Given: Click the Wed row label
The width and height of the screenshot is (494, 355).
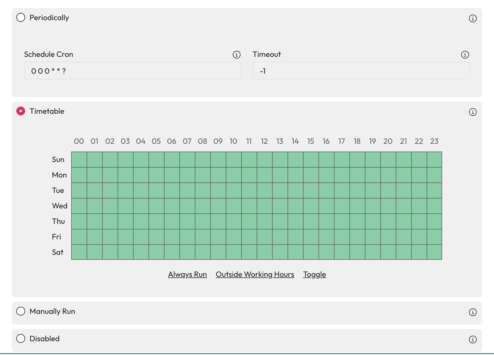Looking at the screenshot, I should pos(60,206).
